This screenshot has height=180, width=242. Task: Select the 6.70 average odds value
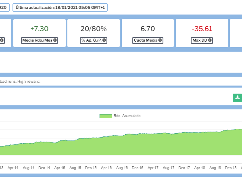(x=148, y=29)
